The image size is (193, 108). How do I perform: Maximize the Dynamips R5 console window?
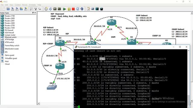coord(180,47)
